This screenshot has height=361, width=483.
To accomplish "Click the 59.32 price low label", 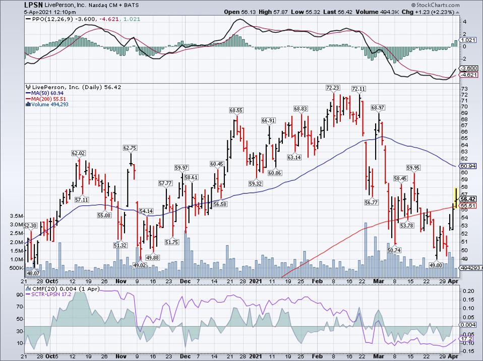I will click(255, 183).
